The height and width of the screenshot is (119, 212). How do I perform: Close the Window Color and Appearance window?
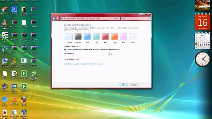pos(148,14)
